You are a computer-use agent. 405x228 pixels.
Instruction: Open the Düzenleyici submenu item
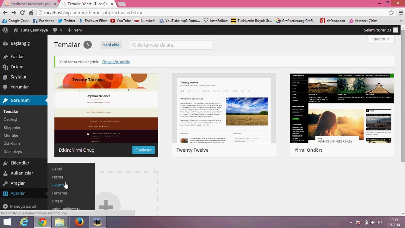tap(14, 152)
